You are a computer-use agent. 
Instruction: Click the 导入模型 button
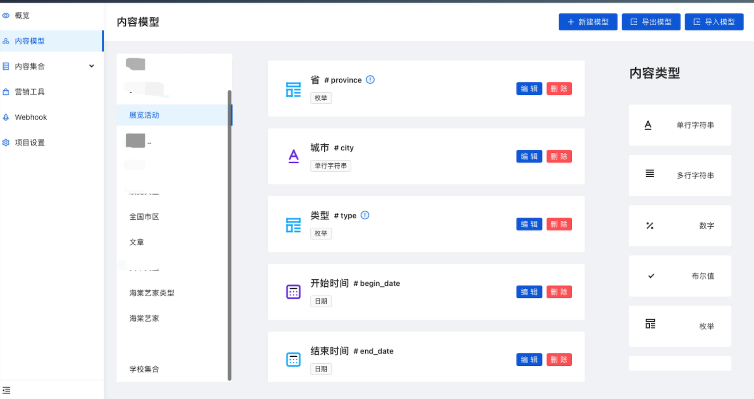coord(714,22)
